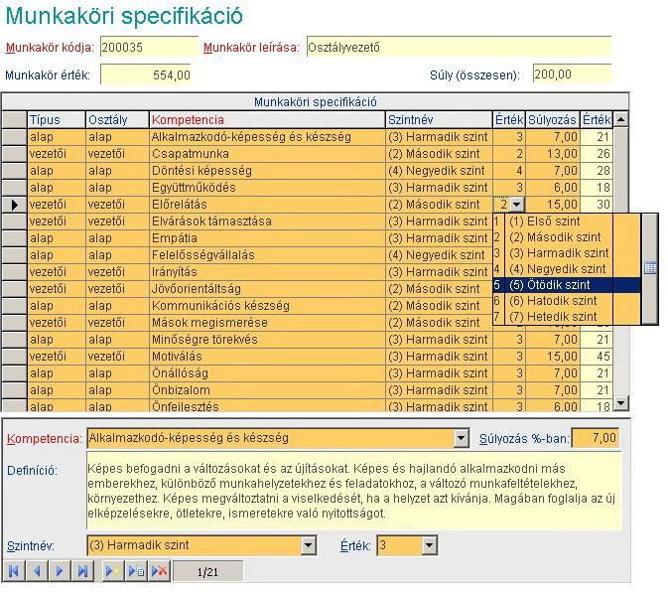Click the Kommunikációs készség cell
668x592 pixels.
267,306
